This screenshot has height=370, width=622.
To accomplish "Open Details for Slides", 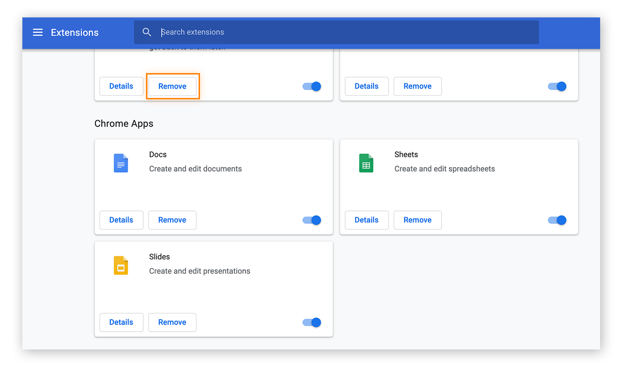I will pos(121,322).
